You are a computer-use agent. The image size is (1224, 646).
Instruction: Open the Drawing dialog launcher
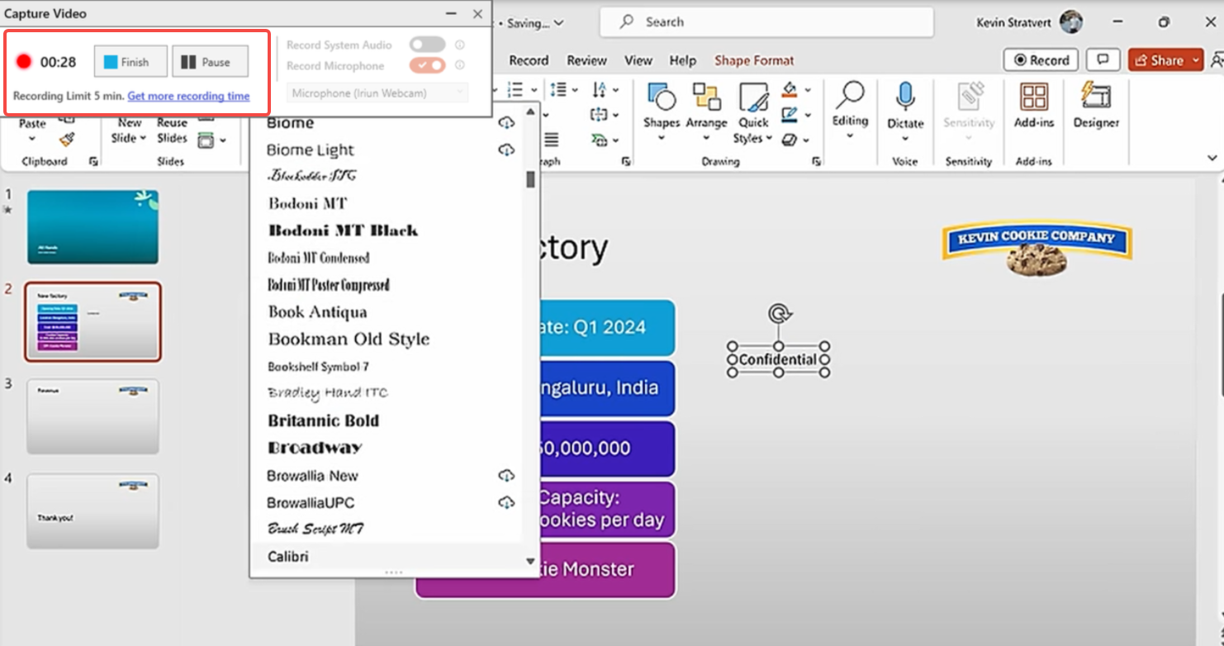[x=816, y=162]
